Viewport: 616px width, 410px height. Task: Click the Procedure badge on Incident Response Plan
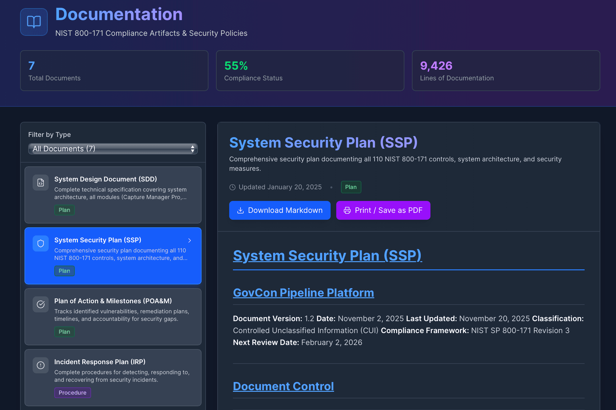pos(73,392)
